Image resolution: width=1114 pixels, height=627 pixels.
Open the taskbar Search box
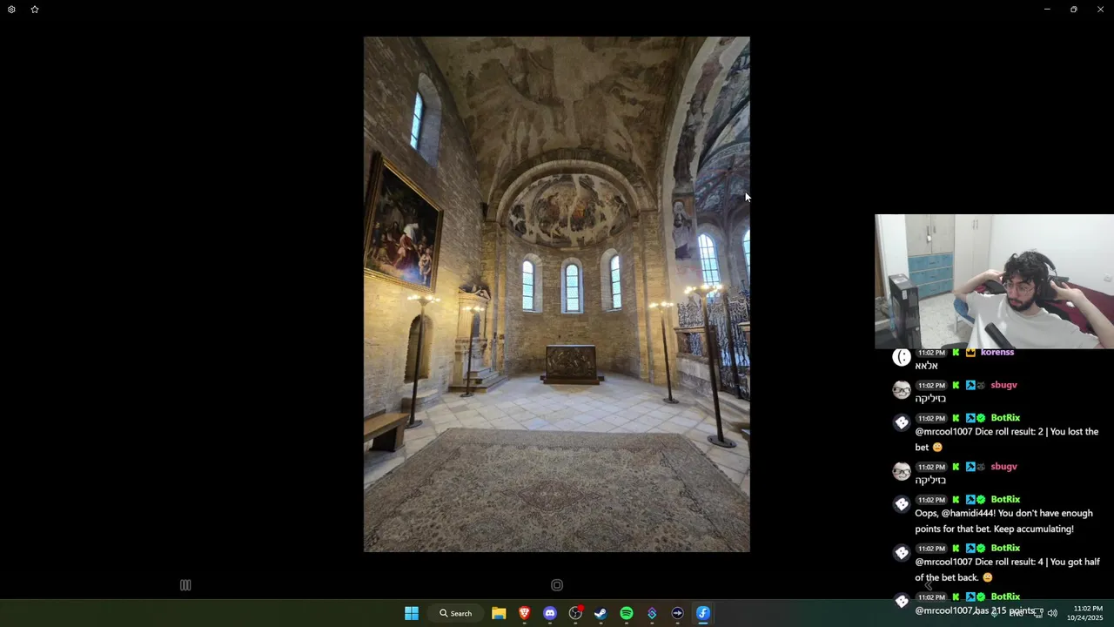coord(456,613)
